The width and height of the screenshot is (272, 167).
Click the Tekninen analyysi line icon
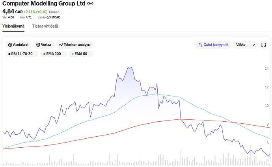61,45
